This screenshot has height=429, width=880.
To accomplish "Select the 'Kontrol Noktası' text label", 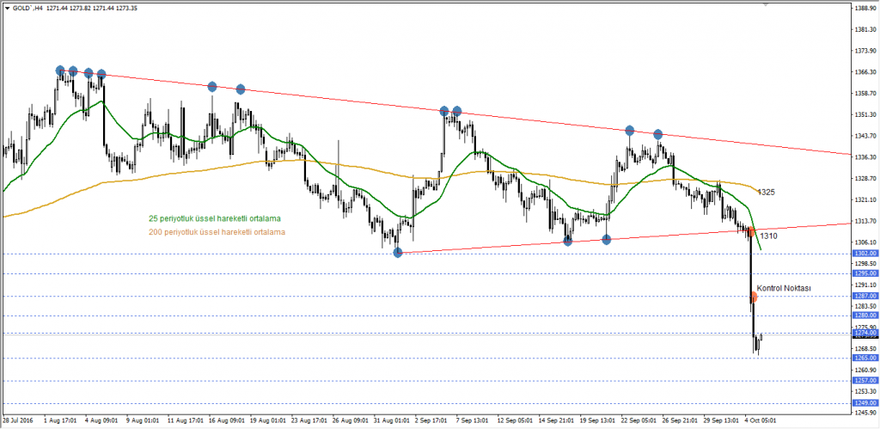I will tap(784, 287).
